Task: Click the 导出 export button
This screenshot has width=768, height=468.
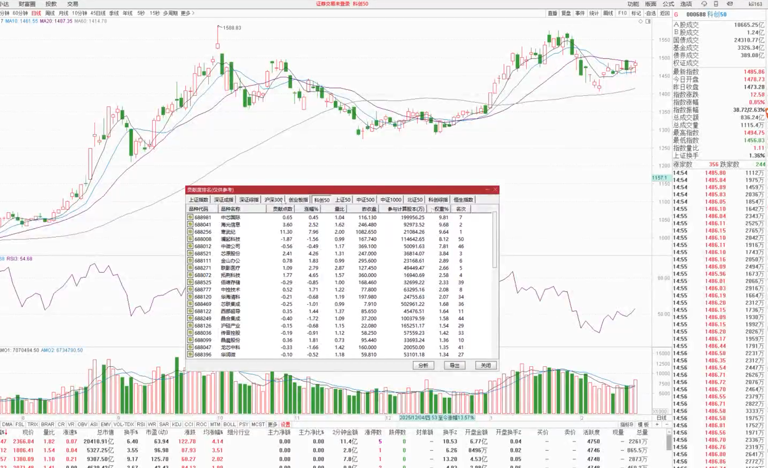Action: [x=454, y=365]
